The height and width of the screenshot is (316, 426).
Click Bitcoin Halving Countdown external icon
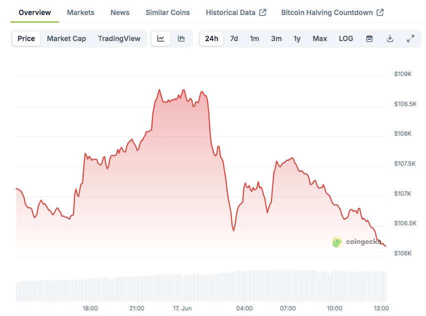pos(380,13)
